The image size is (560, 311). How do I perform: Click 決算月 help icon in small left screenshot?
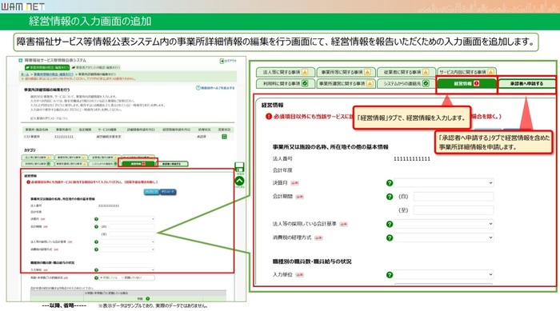pos(96,219)
